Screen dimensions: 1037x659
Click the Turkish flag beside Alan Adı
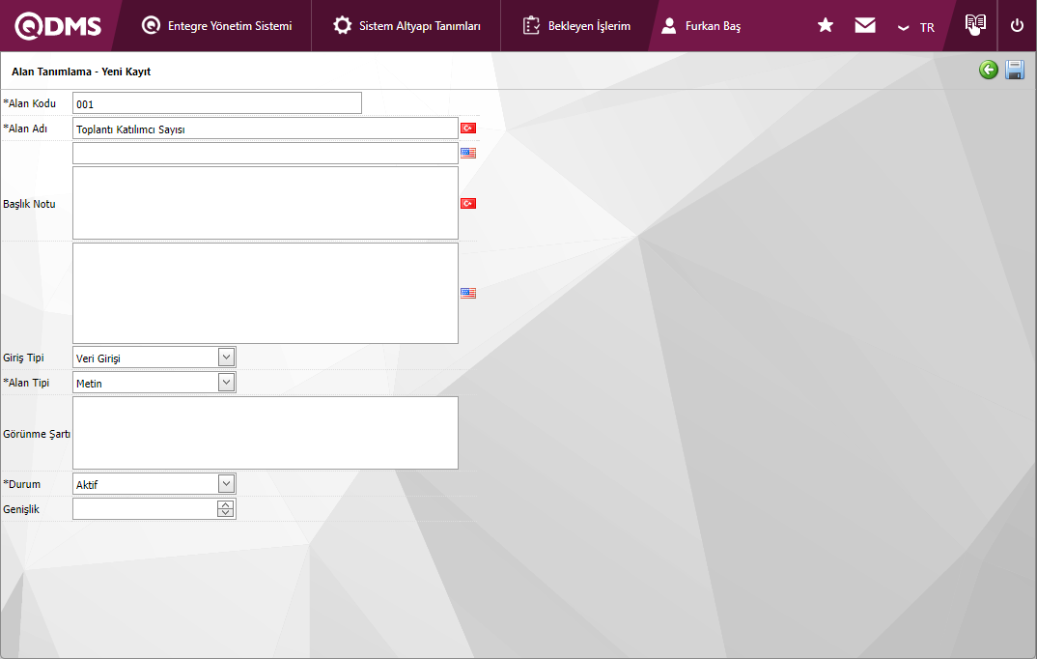468,129
